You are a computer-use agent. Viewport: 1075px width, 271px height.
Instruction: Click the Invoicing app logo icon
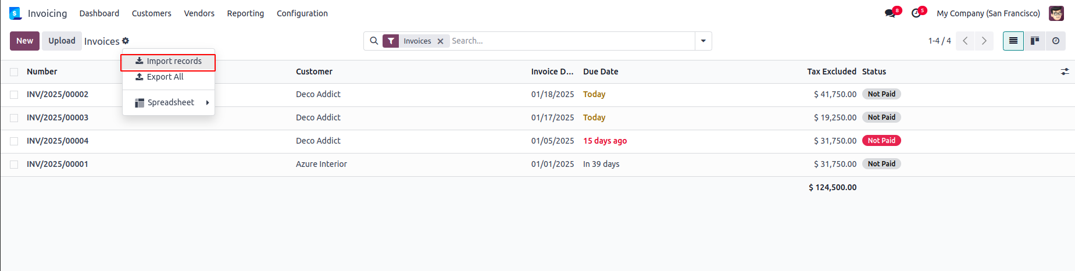tap(15, 13)
